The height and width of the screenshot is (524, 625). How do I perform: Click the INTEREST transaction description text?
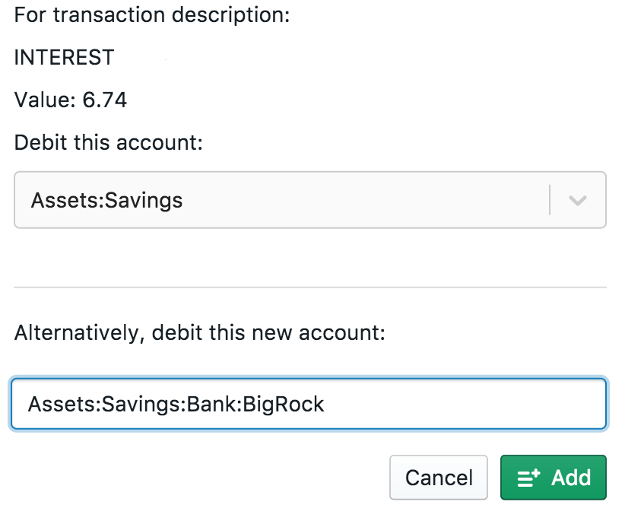pyautogui.click(x=64, y=57)
